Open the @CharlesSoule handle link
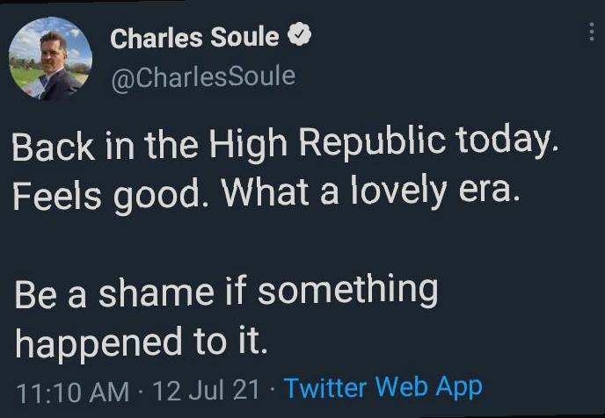The image size is (605, 418). pyautogui.click(x=202, y=77)
